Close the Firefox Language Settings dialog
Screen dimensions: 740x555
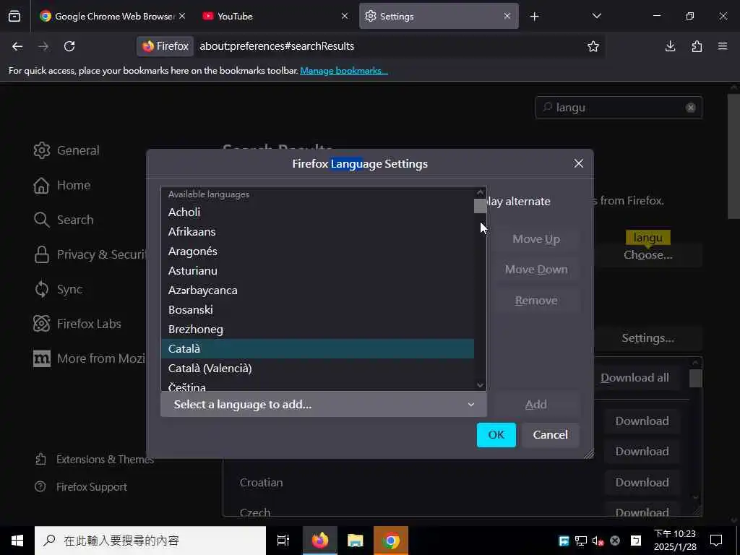pos(579,163)
